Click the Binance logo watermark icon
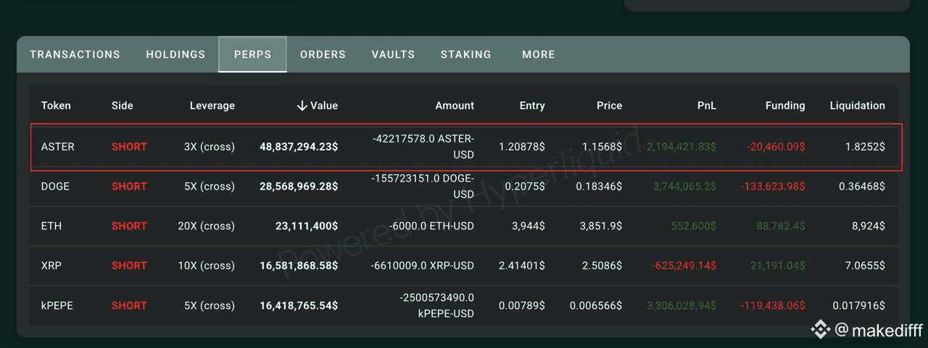Screen dimensions: 928x348 click(x=820, y=330)
